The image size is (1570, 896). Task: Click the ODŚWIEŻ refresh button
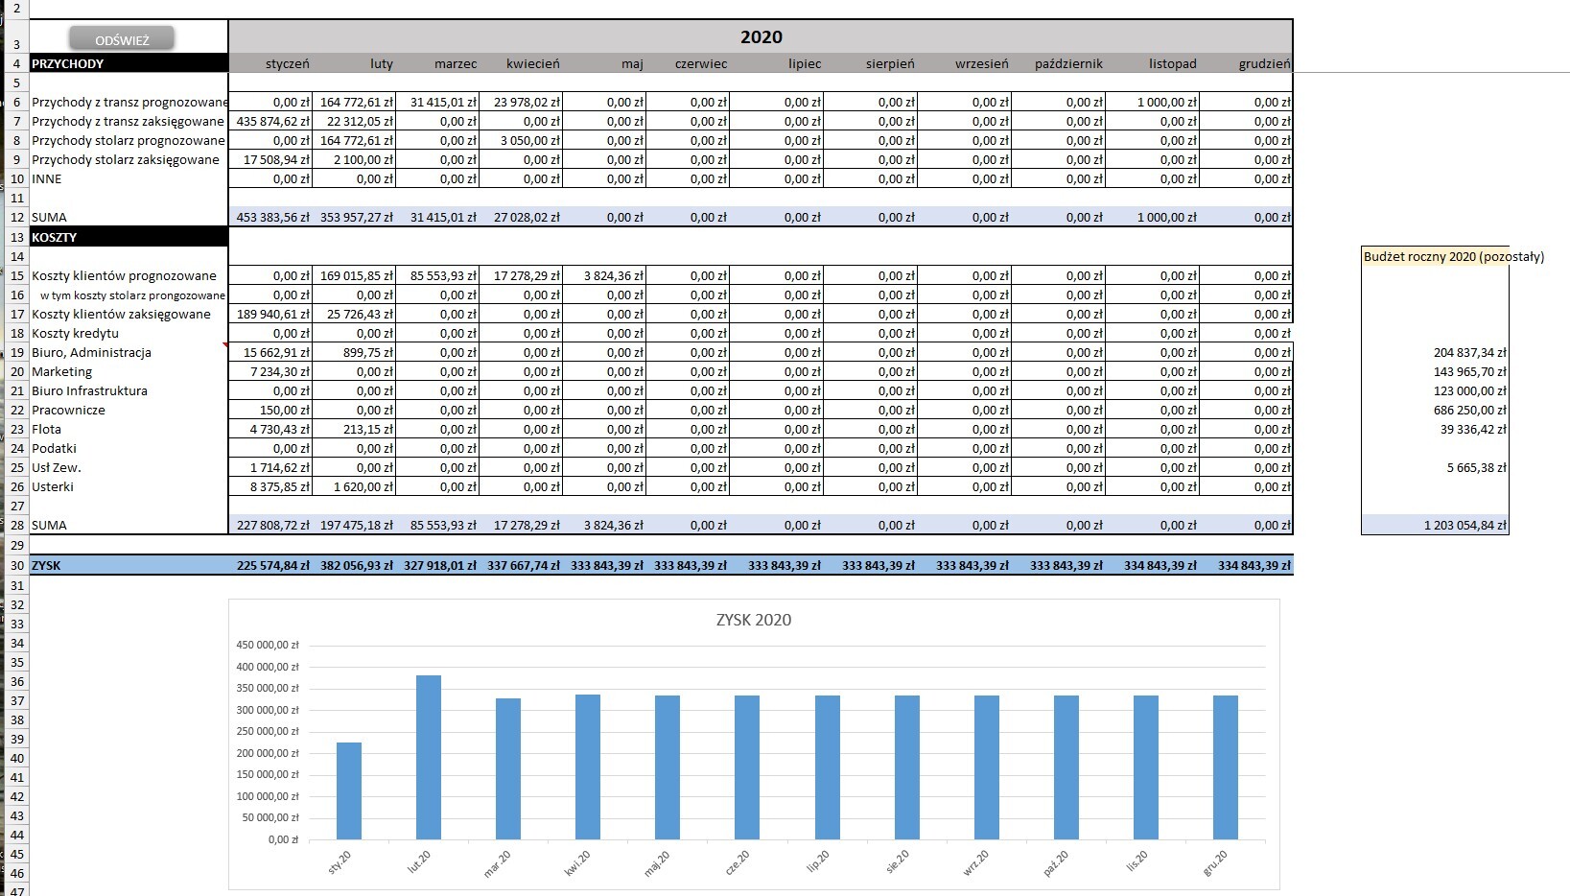tap(122, 39)
